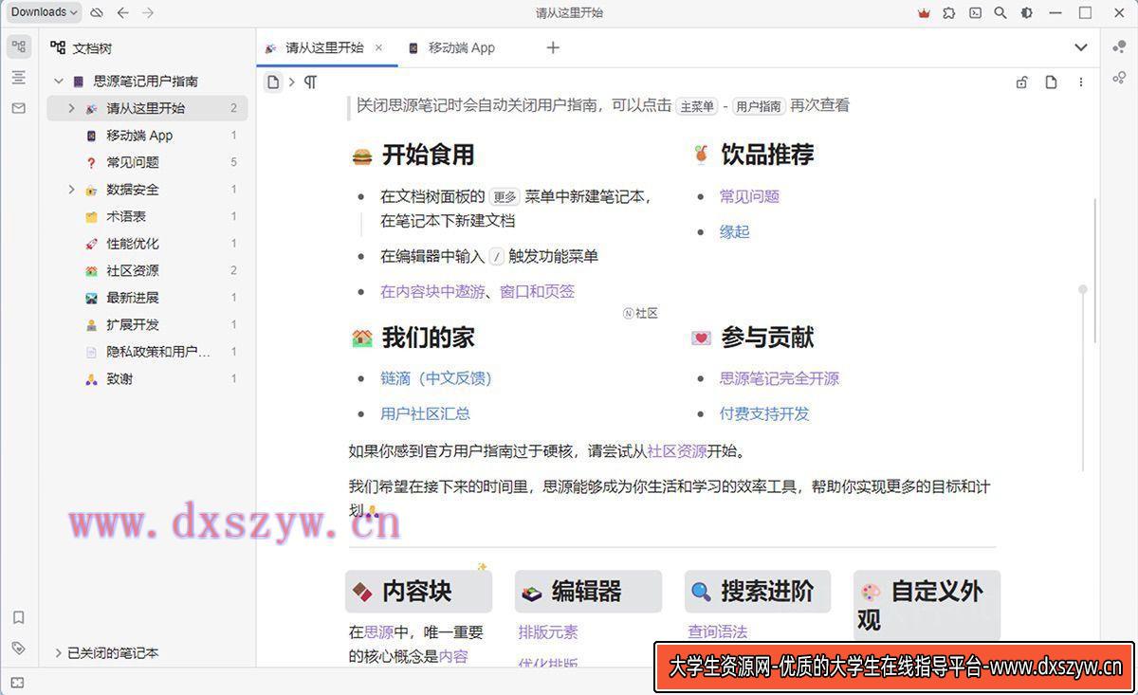Open the Downloads workspace dropdown
This screenshot has height=695, width=1138.
click(x=45, y=12)
